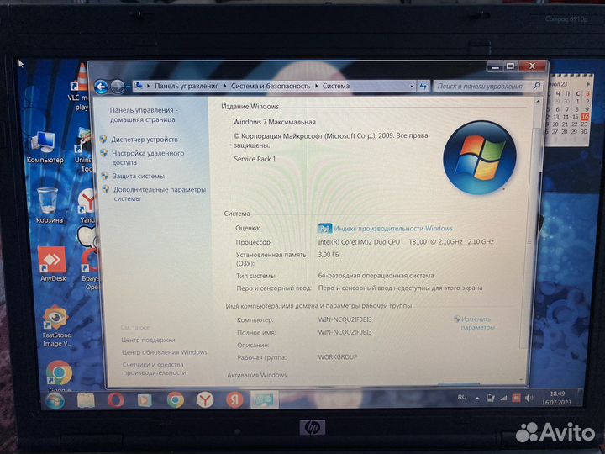Click the Yandex desktop shortcut icon
The height and width of the screenshot is (454, 605).
(87, 206)
